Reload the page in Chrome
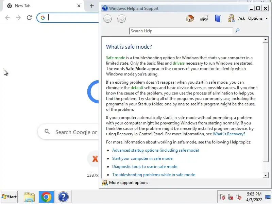The width and height of the screenshot is (272, 204). (29, 18)
